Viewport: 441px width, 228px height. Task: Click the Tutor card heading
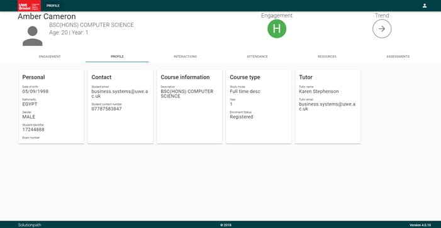pyautogui.click(x=306, y=77)
